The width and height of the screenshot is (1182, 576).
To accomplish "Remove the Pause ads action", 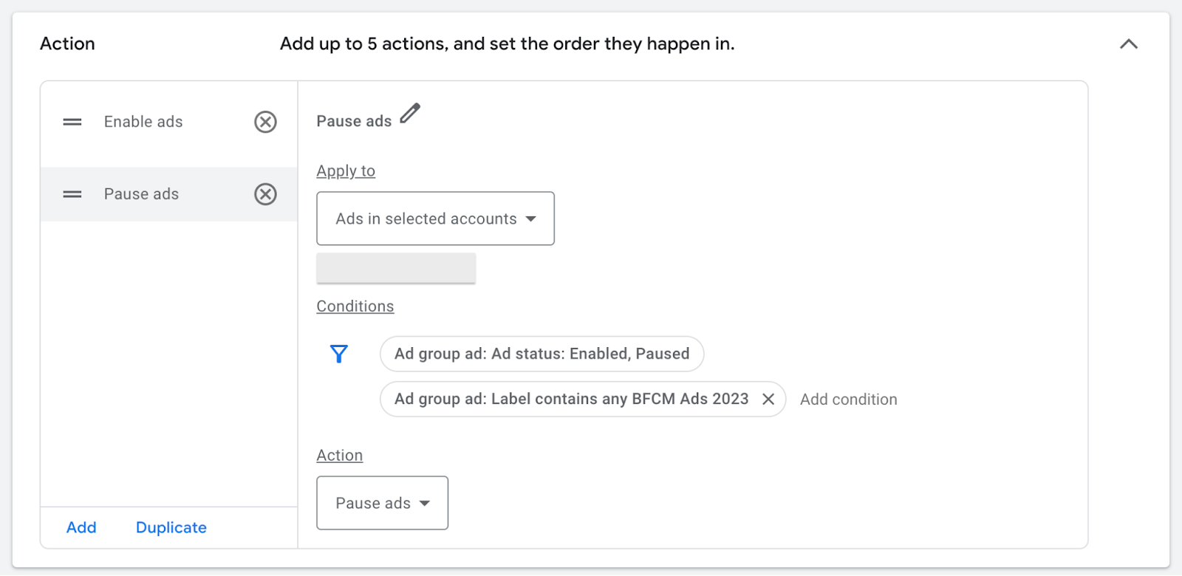I will 265,194.
